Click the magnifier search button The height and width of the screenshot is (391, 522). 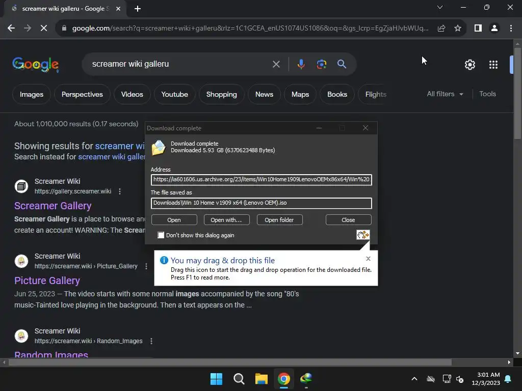click(342, 64)
